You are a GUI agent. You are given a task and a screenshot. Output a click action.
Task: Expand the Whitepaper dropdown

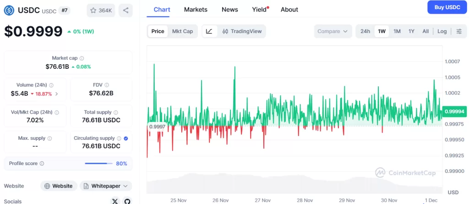click(x=106, y=186)
